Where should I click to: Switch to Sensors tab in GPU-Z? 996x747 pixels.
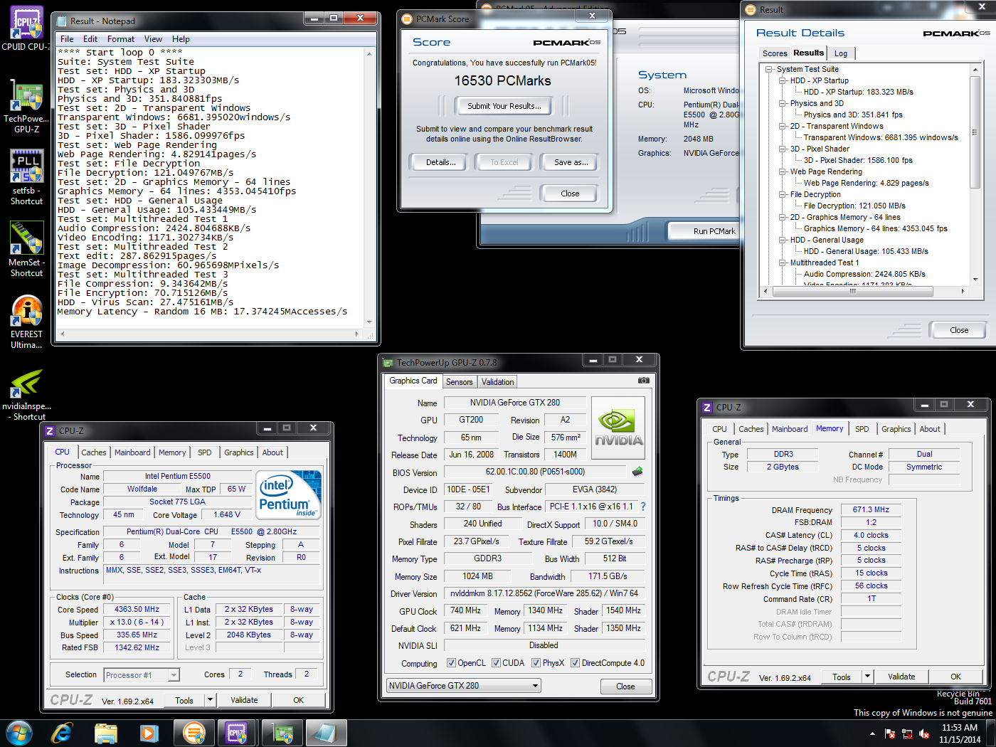pyautogui.click(x=459, y=382)
